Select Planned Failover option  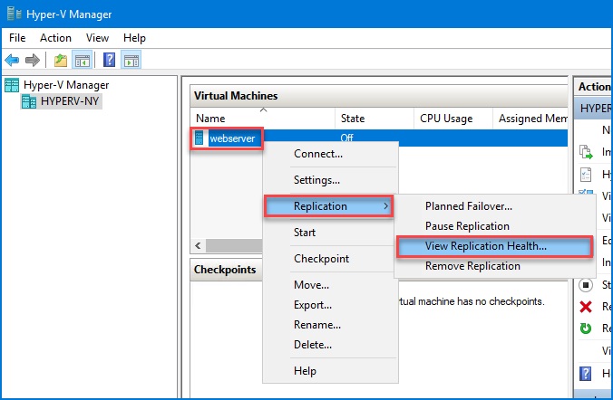point(468,206)
